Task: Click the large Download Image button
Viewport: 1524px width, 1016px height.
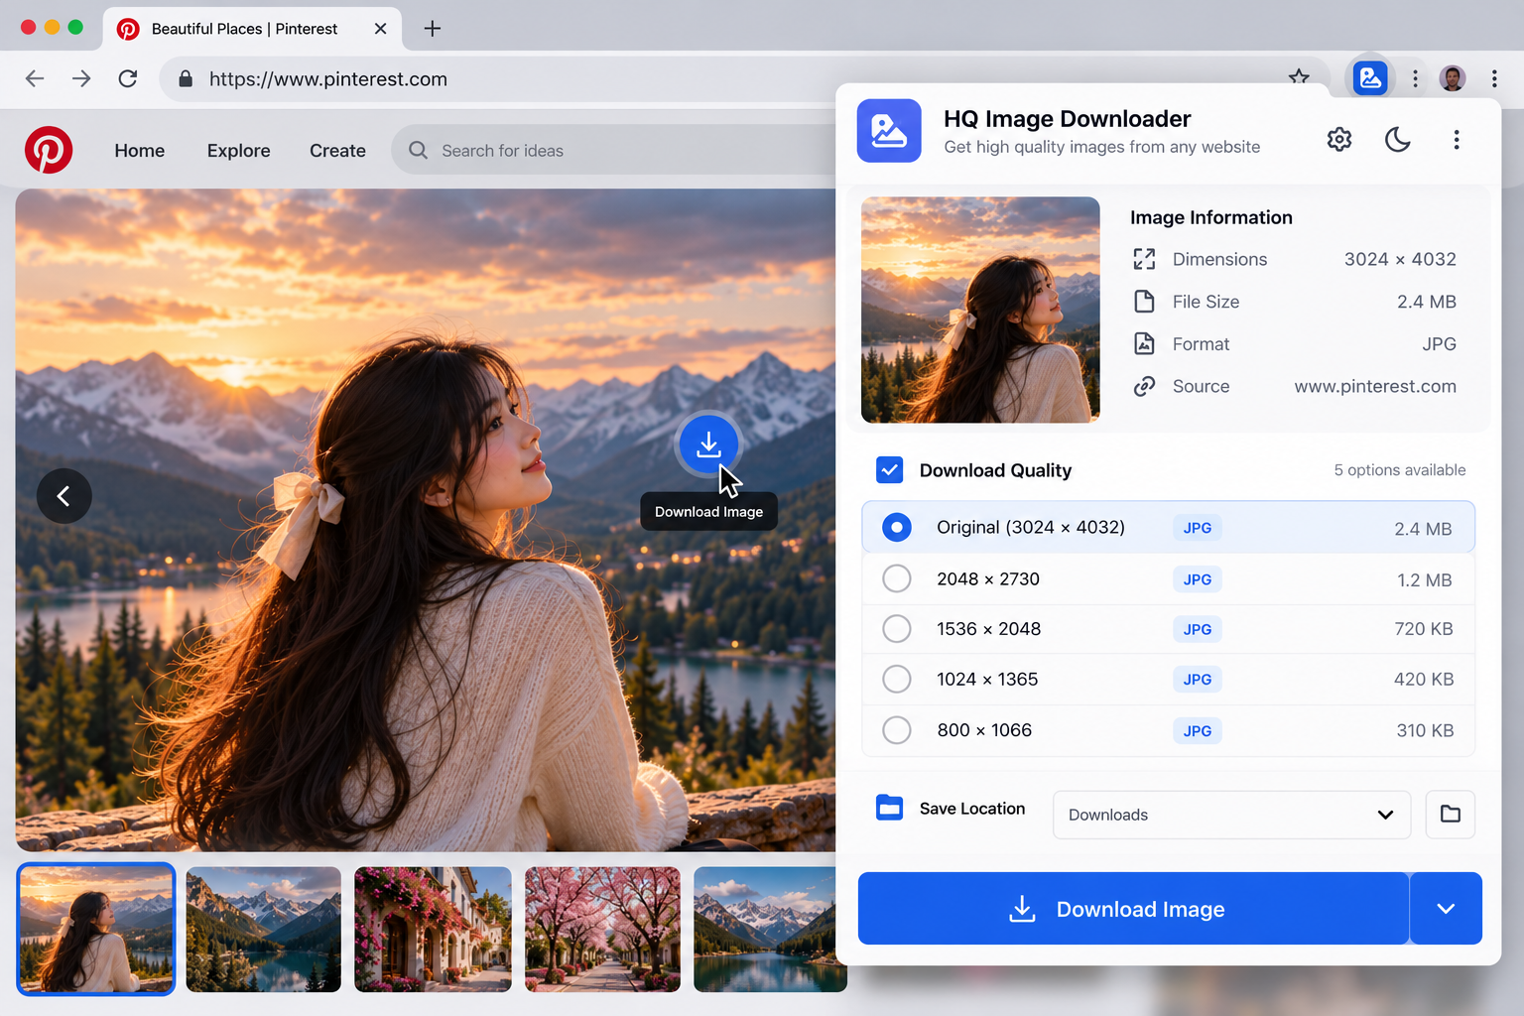Action: click(x=1133, y=909)
